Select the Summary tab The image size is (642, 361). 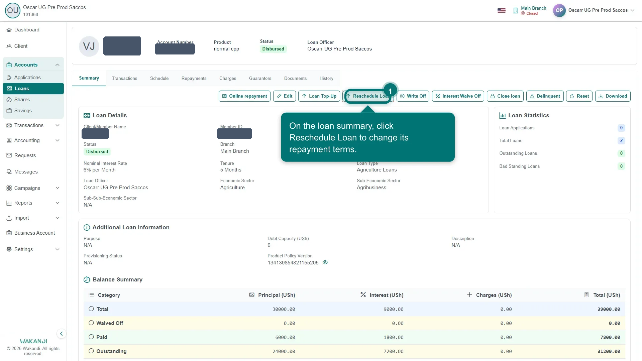(89, 78)
